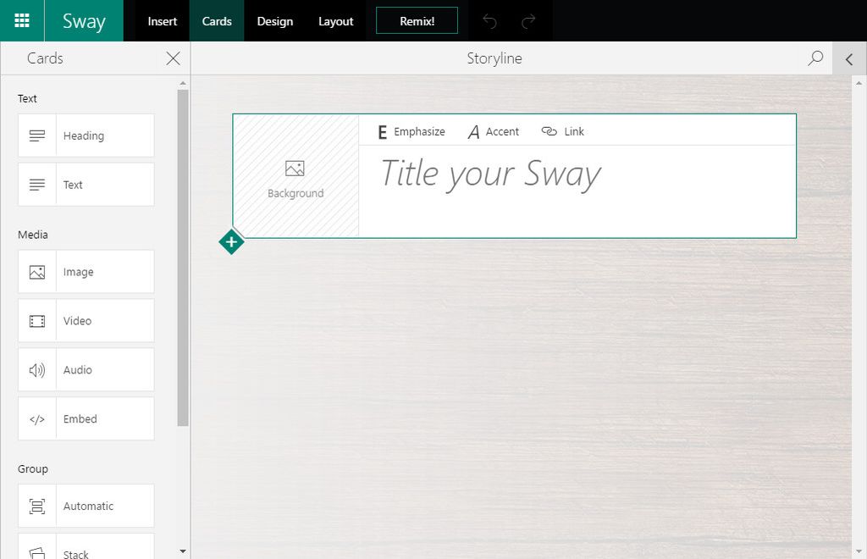
Task: Click the Media section label
Action: click(33, 235)
